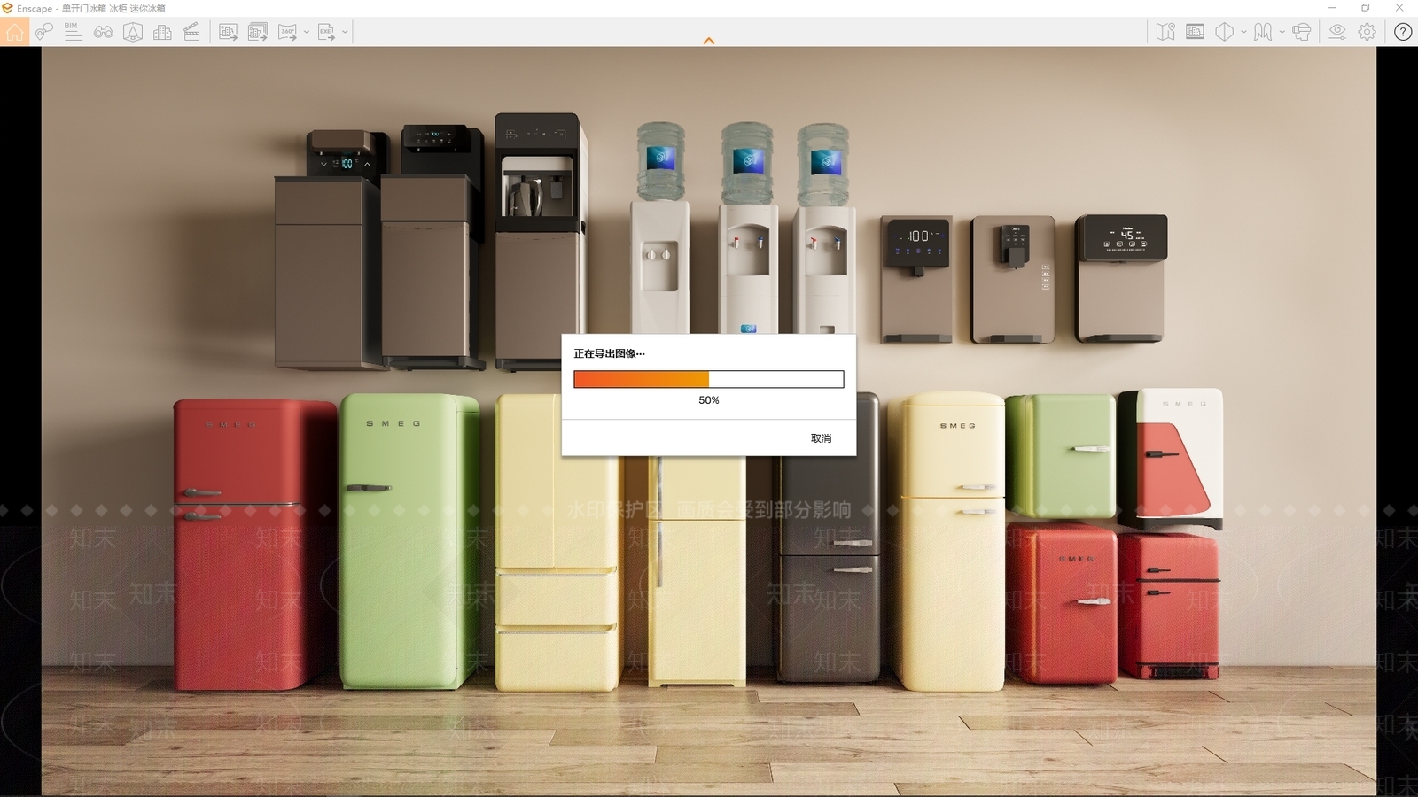Open the visual settings eye icon
This screenshot has height=797, width=1418.
(1337, 33)
